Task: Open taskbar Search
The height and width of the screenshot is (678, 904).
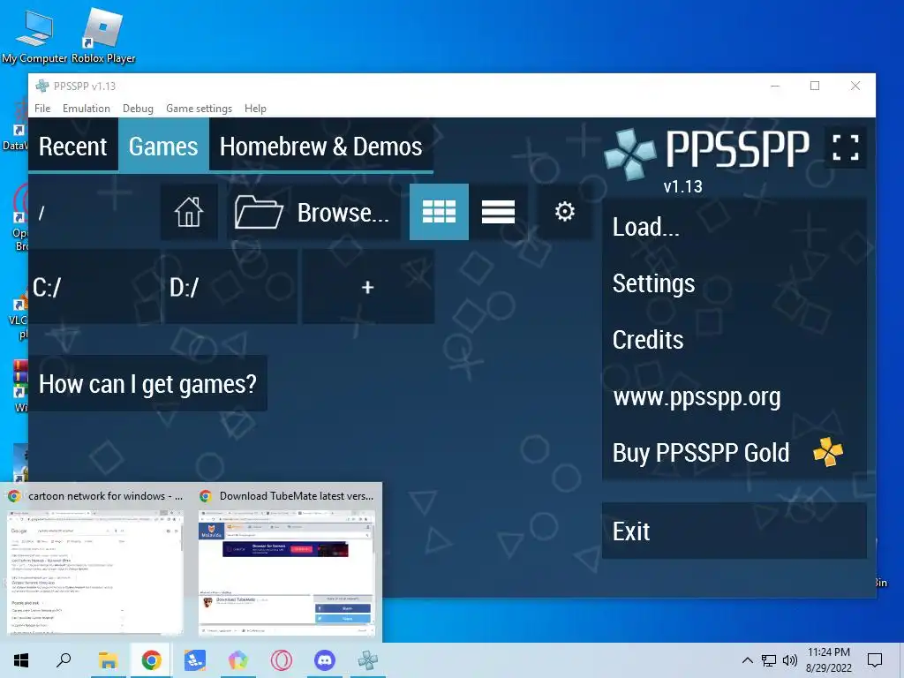Action: 64,660
